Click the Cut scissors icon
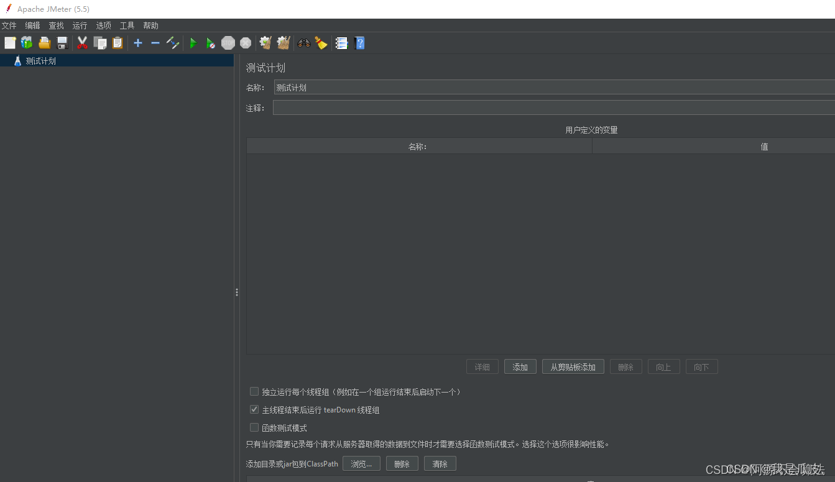This screenshot has width=835, height=482. click(82, 43)
